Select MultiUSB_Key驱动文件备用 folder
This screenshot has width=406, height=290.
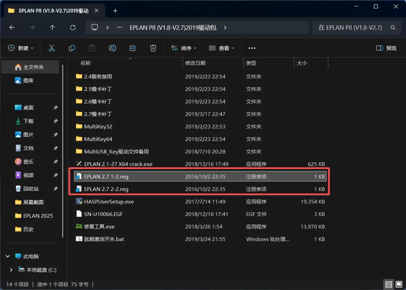pyautogui.click(x=200, y=152)
